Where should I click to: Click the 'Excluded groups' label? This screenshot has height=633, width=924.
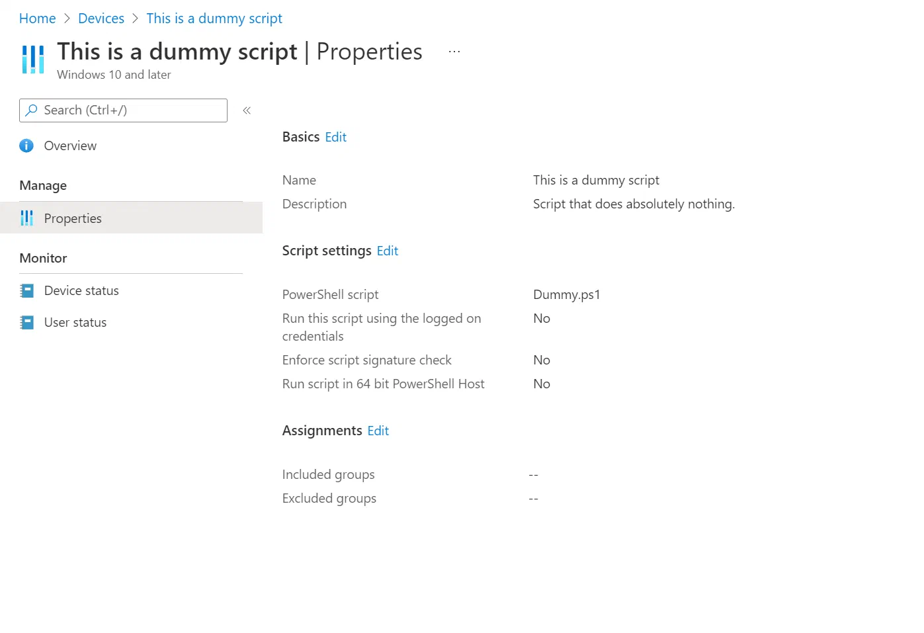(x=329, y=498)
